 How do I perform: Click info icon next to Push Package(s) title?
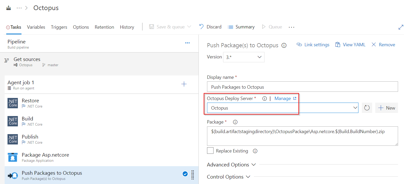coord(284,45)
